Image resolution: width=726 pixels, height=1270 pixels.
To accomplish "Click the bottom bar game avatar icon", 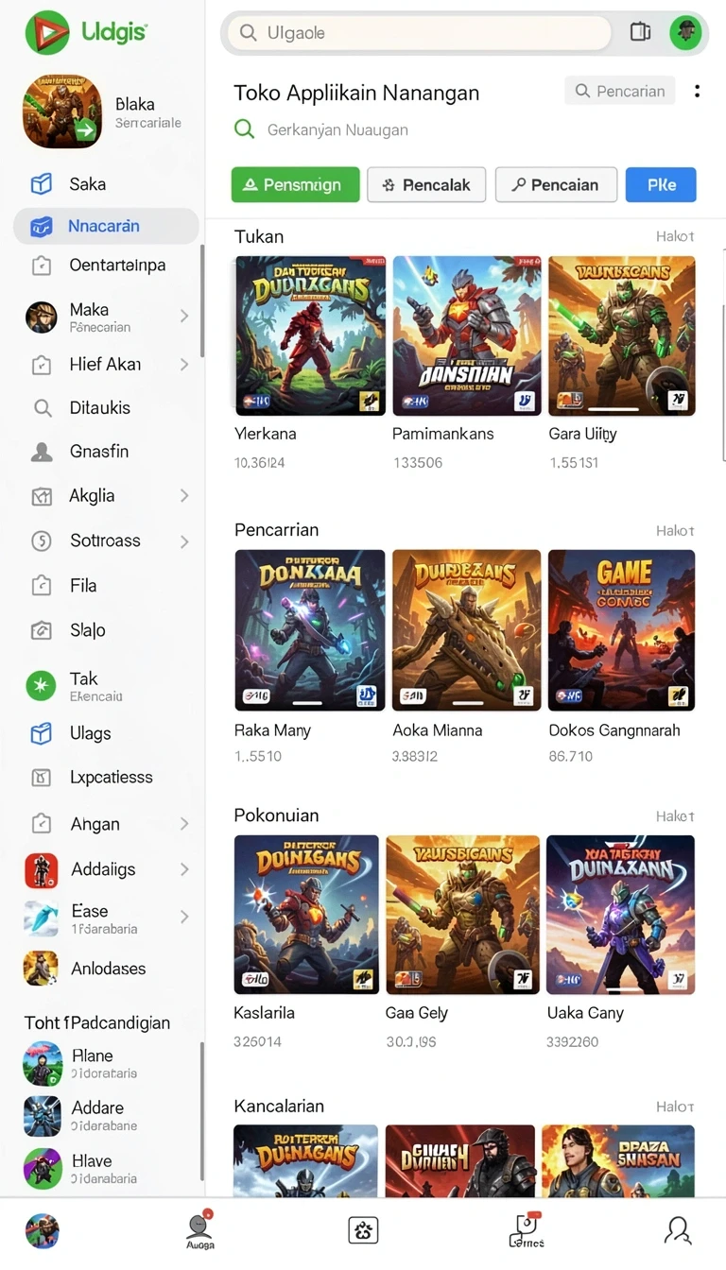I will coord(43,1230).
